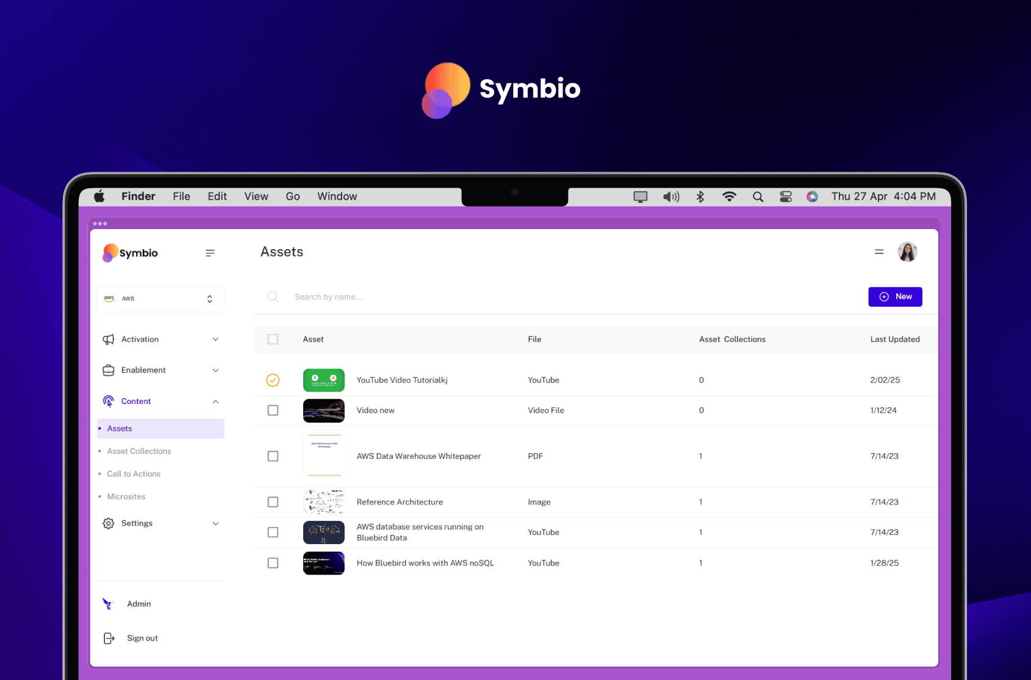Click the Activation megaphone icon

[x=109, y=339]
